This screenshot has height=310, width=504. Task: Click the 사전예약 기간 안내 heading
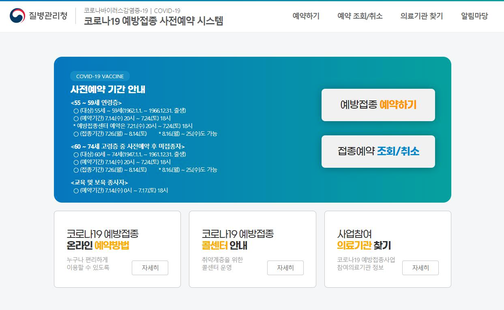coord(108,90)
